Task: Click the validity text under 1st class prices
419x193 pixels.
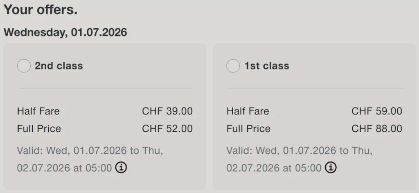Action: click(300, 151)
